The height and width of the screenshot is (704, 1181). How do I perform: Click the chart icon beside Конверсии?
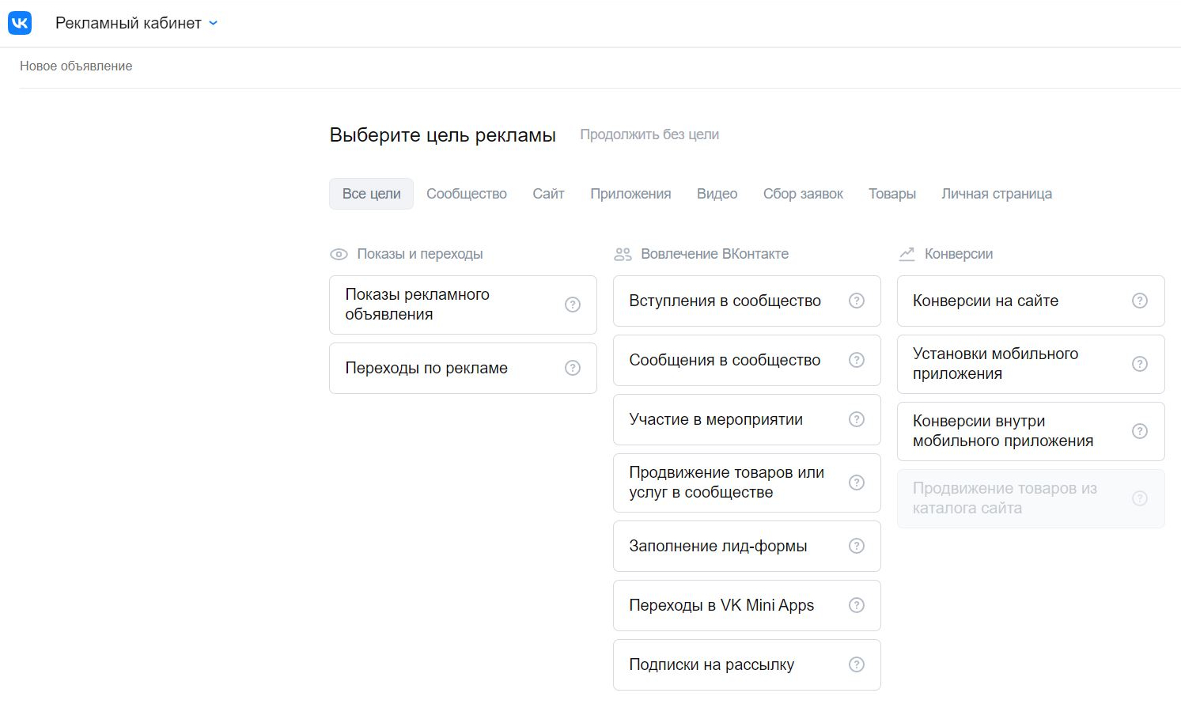click(907, 255)
